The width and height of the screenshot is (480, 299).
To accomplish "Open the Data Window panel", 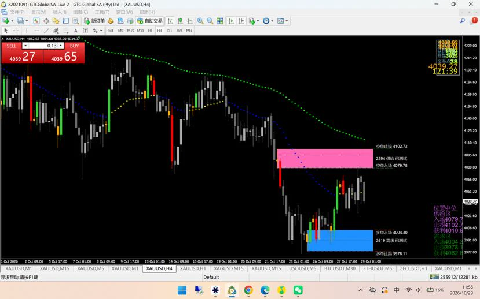I will coord(46,21).
